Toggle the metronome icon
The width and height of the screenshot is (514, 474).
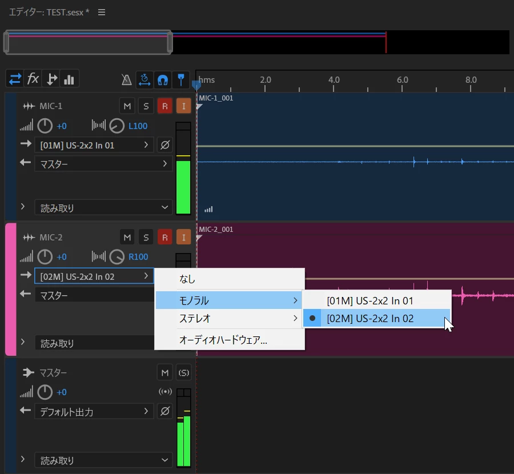[x=126, y=79]
